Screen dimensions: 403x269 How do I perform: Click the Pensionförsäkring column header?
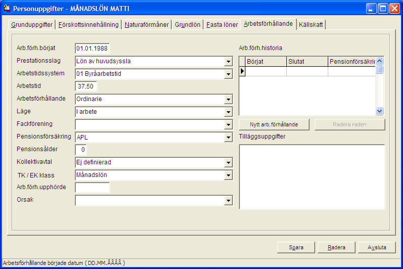tap(351, 62)
